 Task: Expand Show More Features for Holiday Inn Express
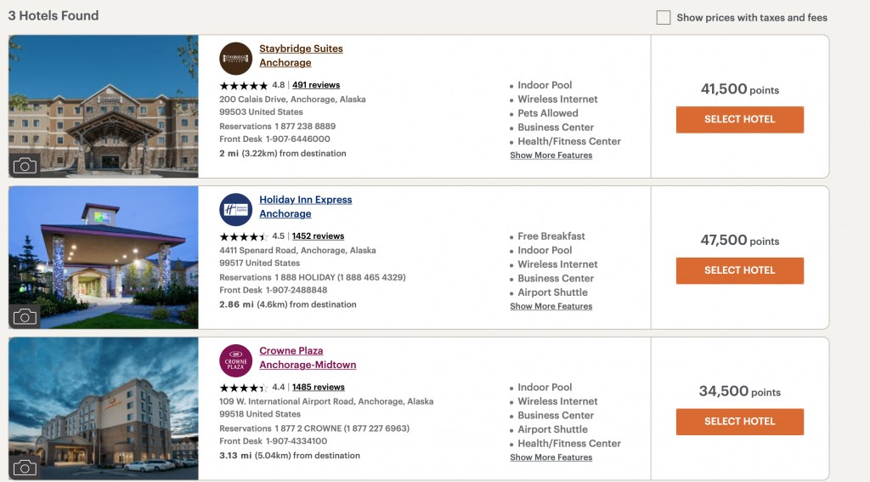[x=551, y=307]
